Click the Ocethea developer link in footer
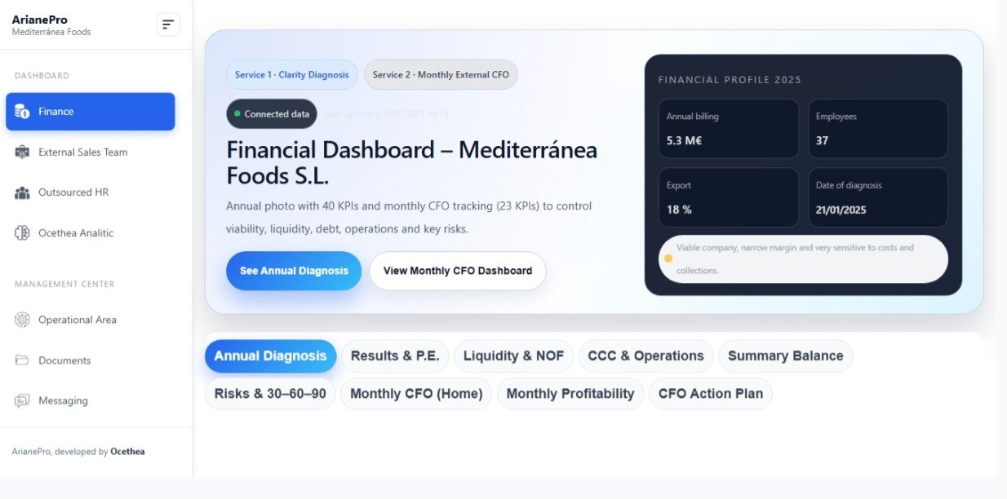 pos(127,452)
